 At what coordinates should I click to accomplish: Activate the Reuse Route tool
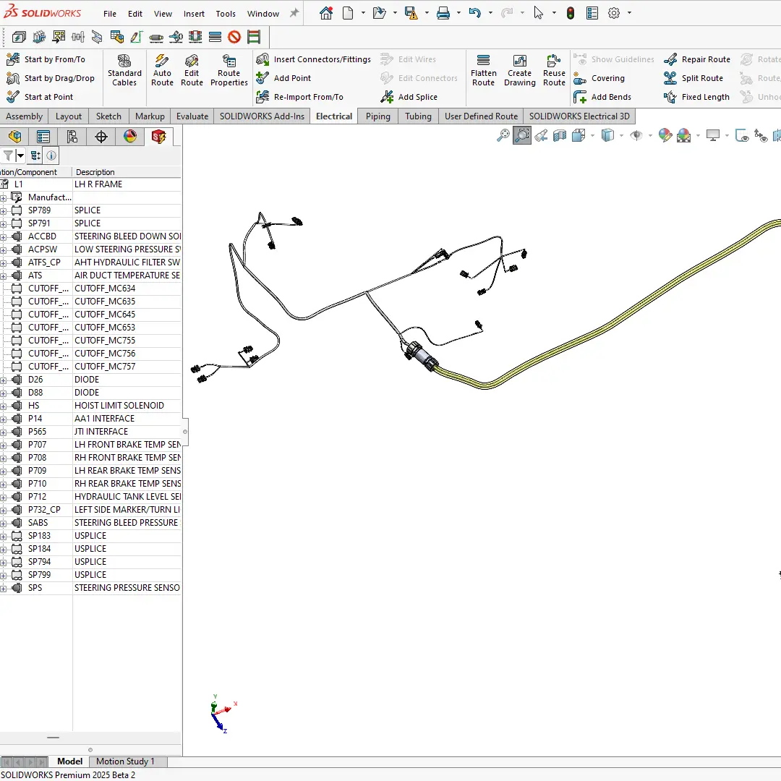coord(554,69)
